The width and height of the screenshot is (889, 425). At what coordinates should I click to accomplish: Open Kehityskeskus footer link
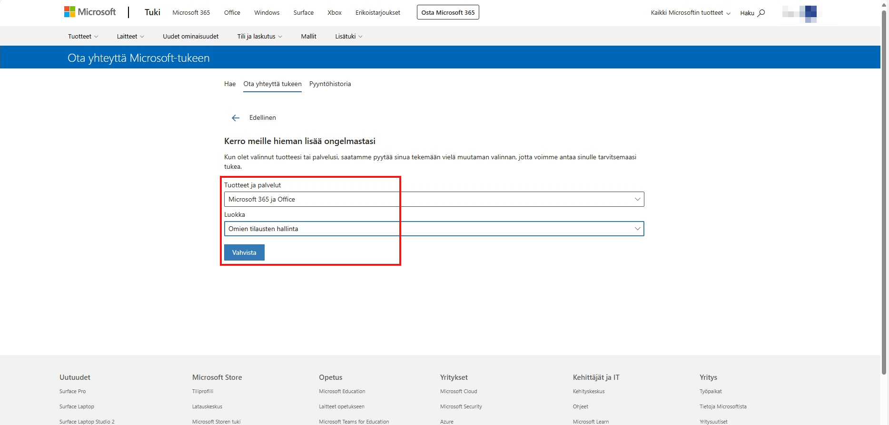[x=589, y=391]
